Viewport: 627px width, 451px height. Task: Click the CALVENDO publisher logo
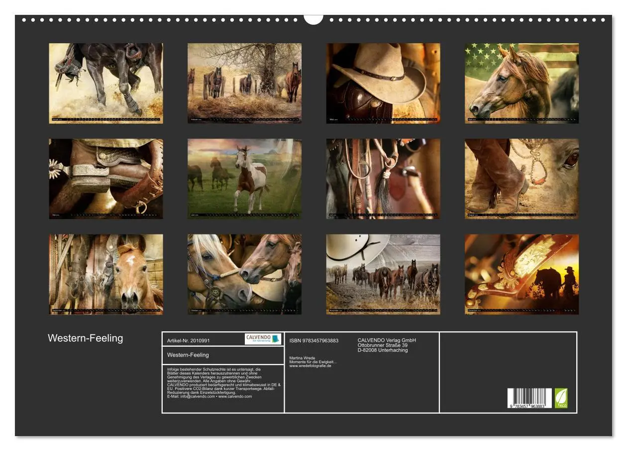click(x=263, y=339)
